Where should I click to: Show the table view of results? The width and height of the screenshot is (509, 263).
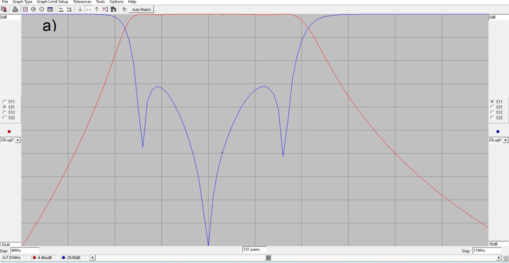tap(49, 9)
